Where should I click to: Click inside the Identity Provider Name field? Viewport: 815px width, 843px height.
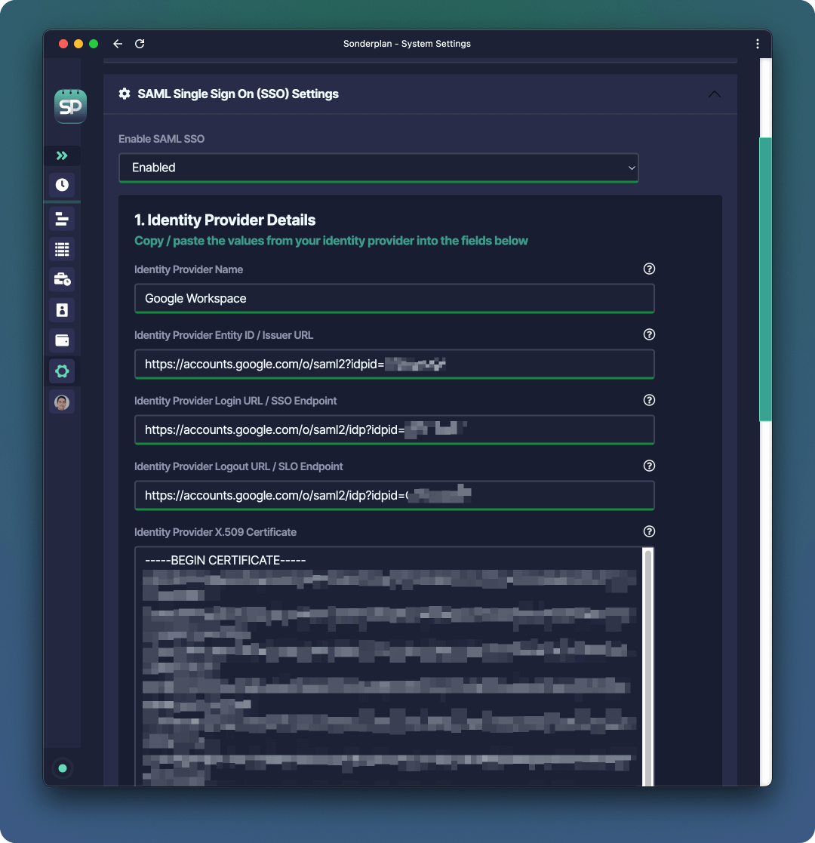[394, 298]
